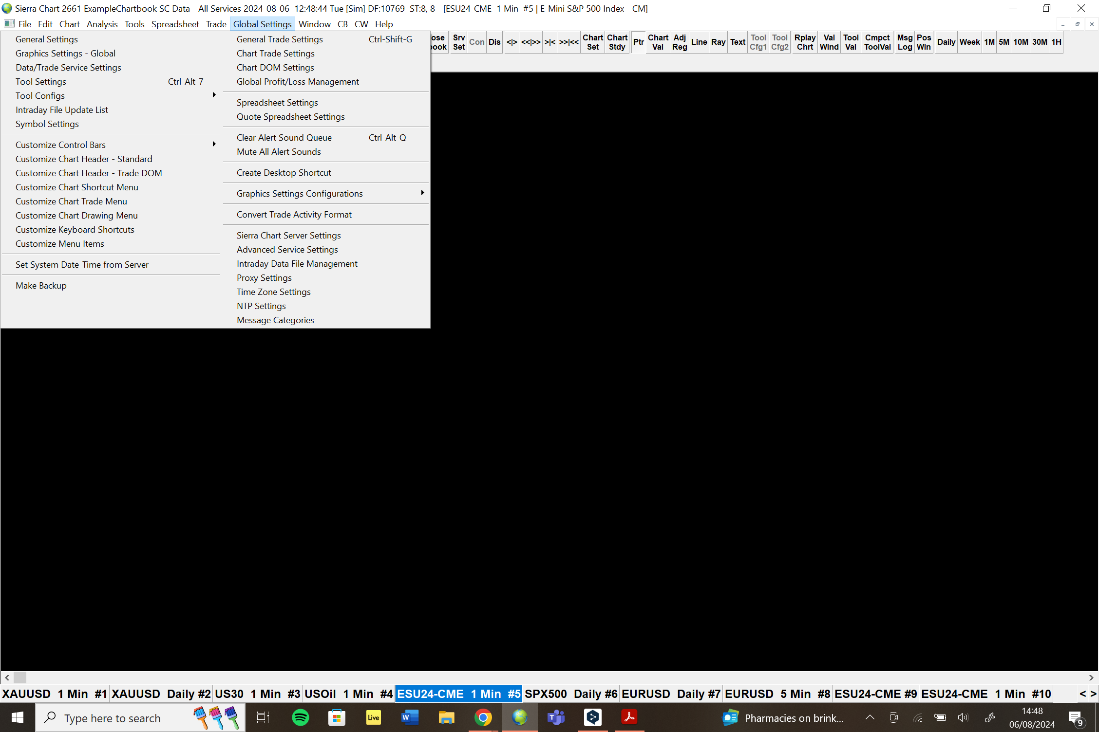Screen dimensions: 1099x732
Task: Open the Spotify taskbar icon
Action: [x=300, y=717]
